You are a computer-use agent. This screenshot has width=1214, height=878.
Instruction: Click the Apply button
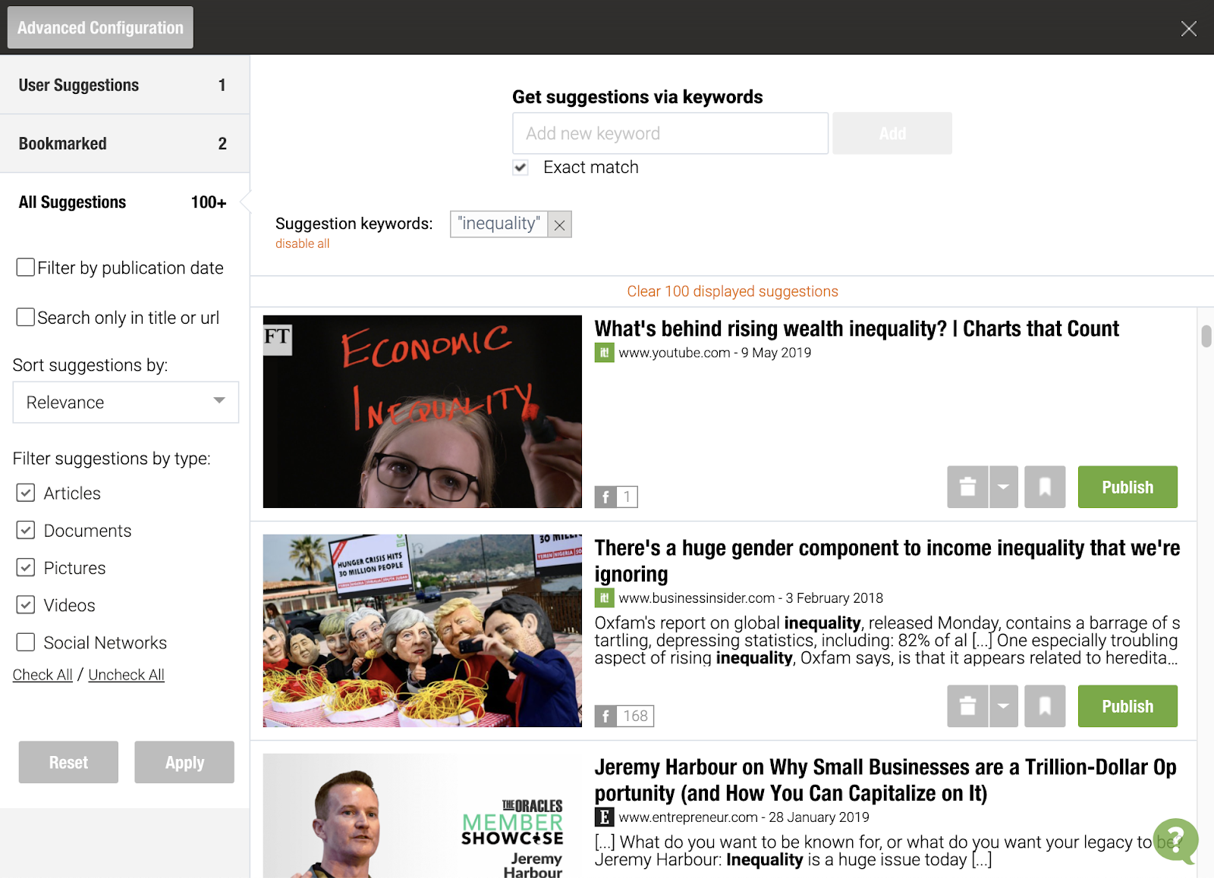coord(184,762)
